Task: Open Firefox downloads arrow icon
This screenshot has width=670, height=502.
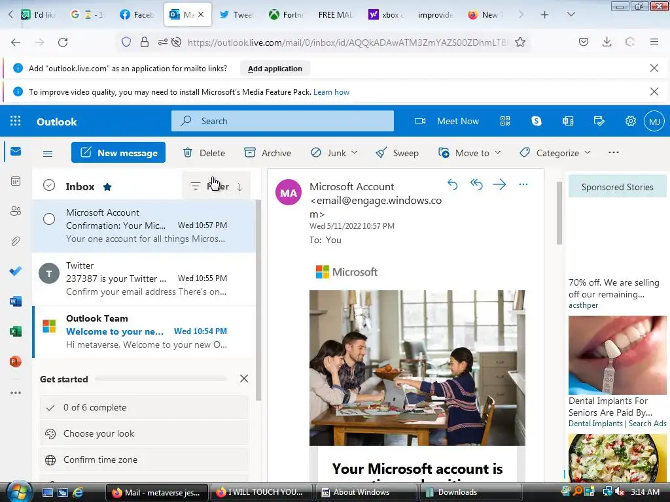Action: tap(607, 42)
